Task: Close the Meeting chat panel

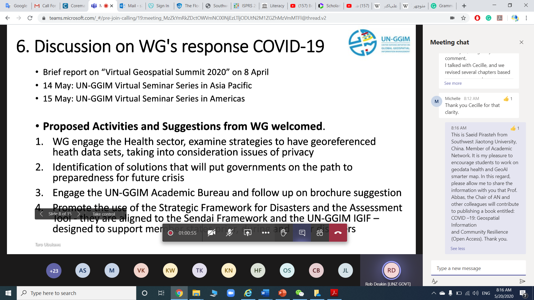Action: (521, 42)
